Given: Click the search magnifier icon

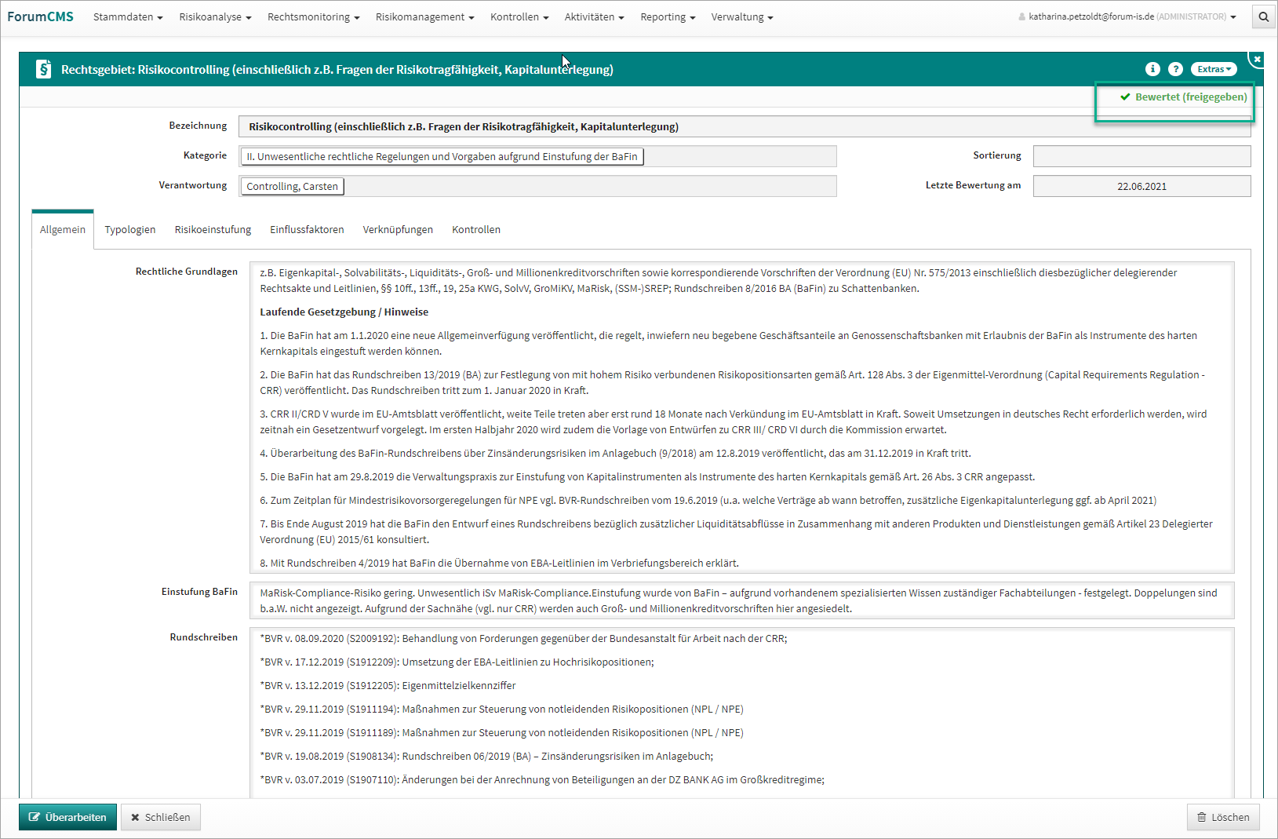Looking at the screenshot, I should point(1263,16).
